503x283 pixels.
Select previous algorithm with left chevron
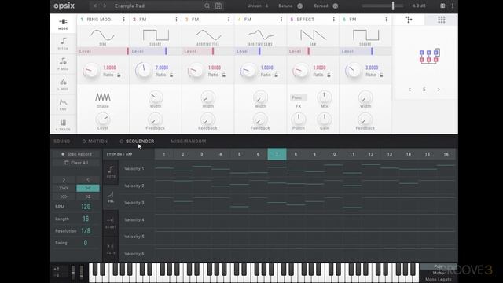[x=409, y=90]
